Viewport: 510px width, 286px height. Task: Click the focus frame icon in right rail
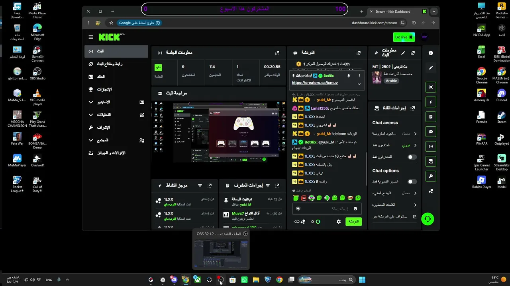tap(431, 87)
